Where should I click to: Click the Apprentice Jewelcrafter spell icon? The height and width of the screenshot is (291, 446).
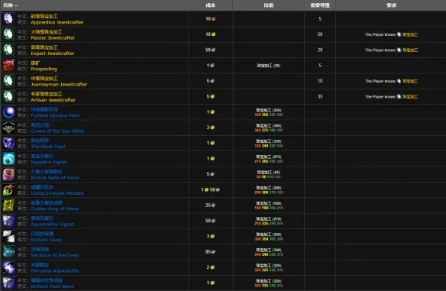(x=8, y=19)
